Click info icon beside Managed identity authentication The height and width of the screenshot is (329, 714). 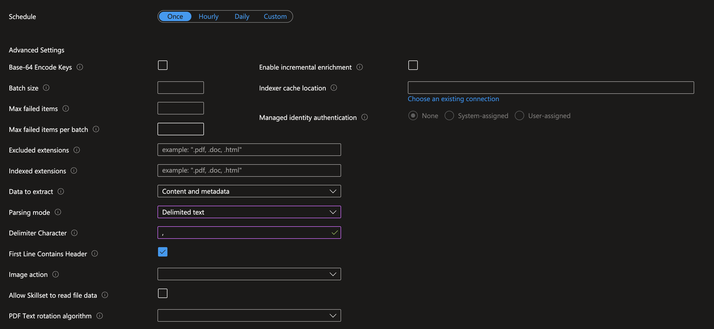click(365, 117)
